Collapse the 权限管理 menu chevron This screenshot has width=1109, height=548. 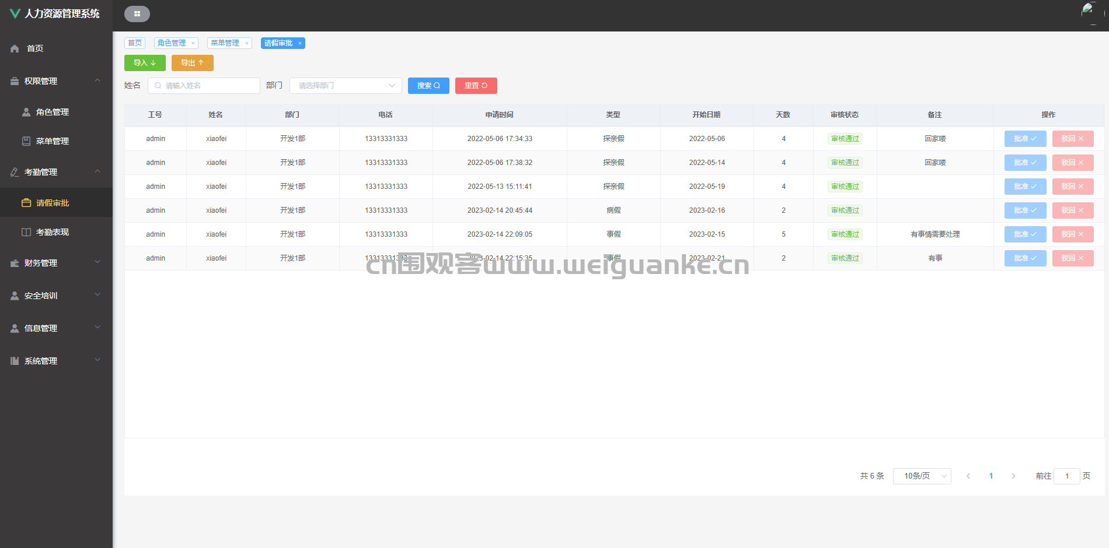[x=97, y=80]
